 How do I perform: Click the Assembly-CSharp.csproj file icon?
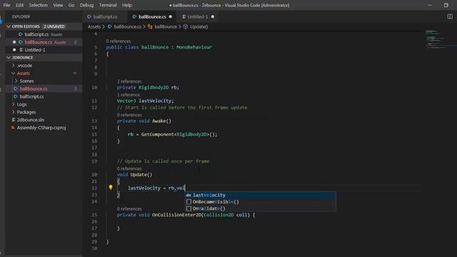pyautogui.click(x=13, y=128)
